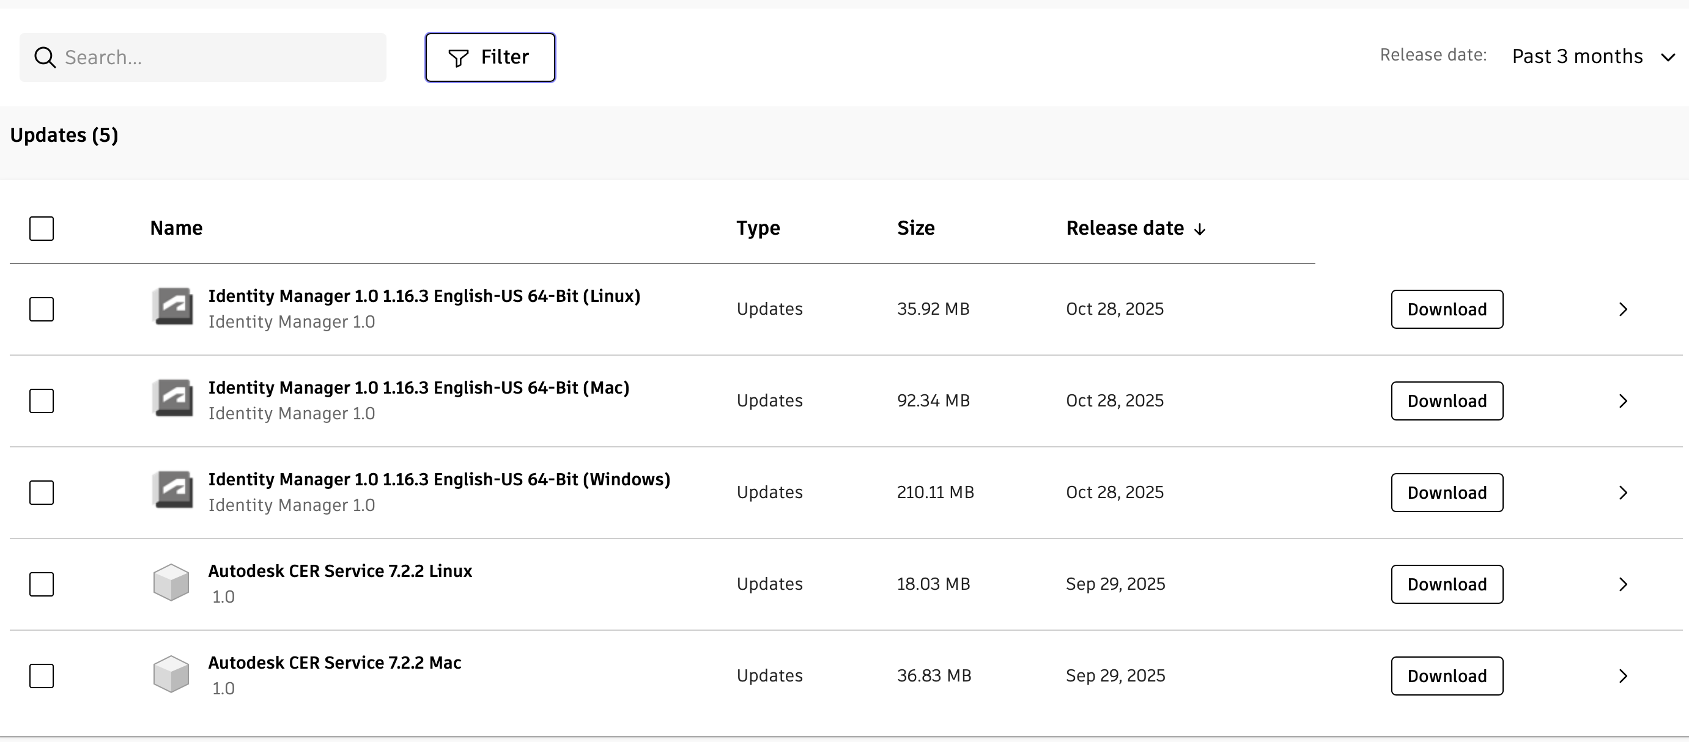Click the magnifying glass search icon

click(45, 57)
